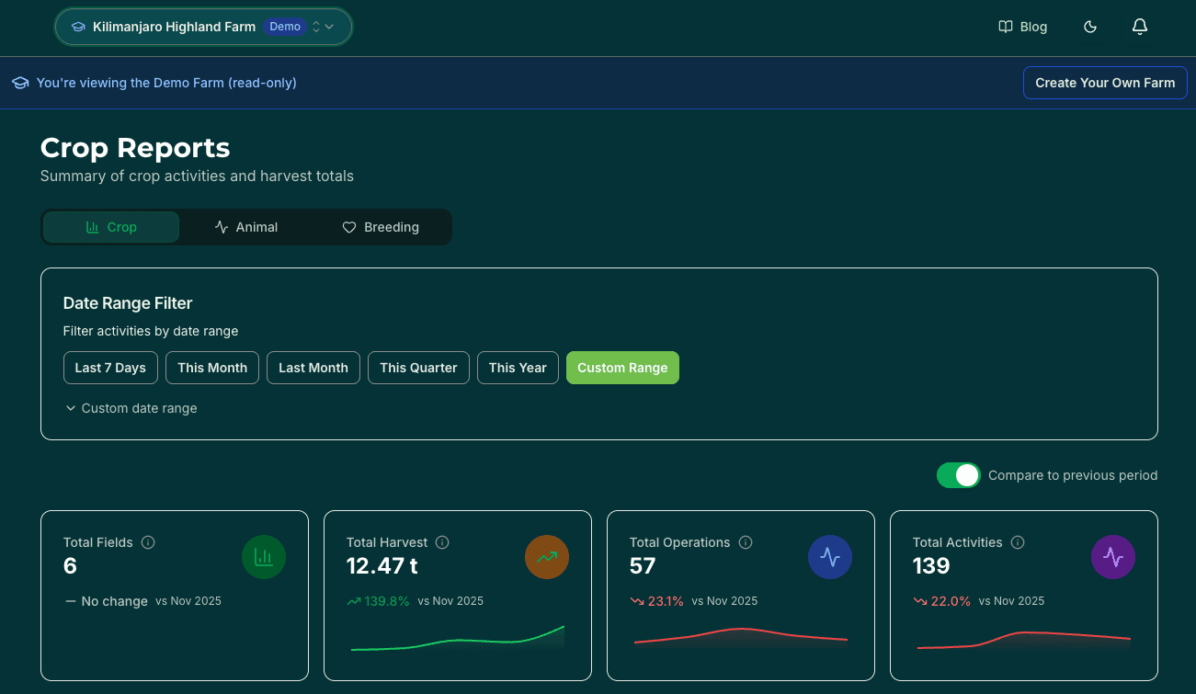Screen dimensions: 1196x694
Task: Filter by Last 7 Days
Action: pos(110,368)
